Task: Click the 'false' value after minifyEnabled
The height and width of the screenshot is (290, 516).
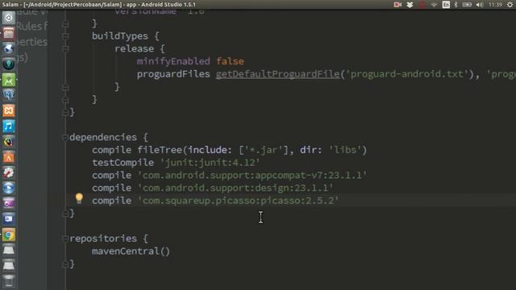Action: (231, 61)
